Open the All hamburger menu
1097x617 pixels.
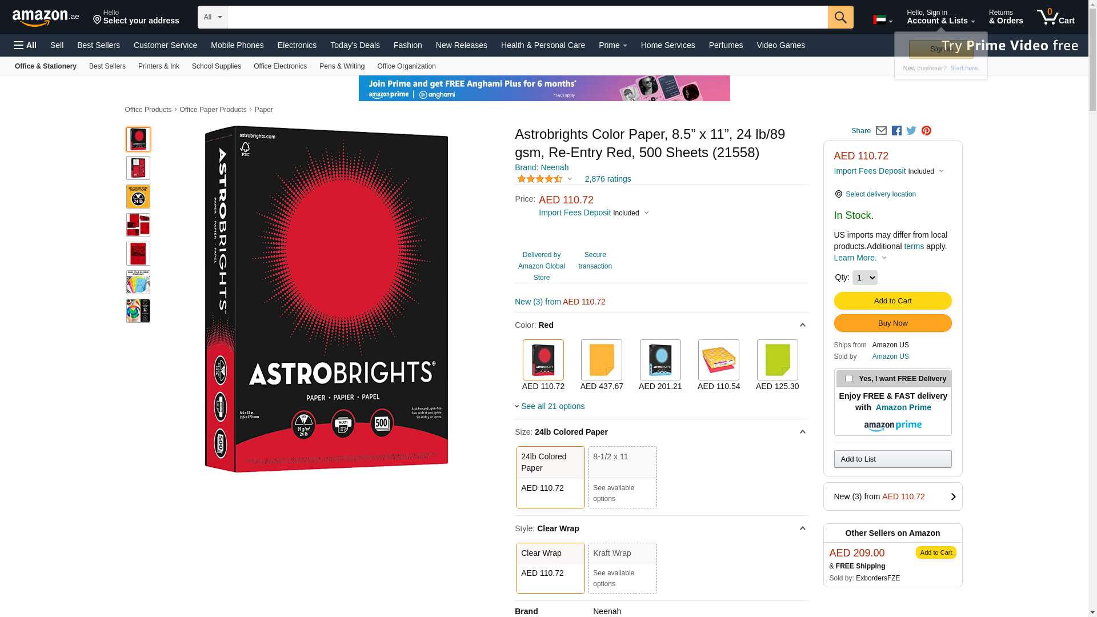click(25, 45)
